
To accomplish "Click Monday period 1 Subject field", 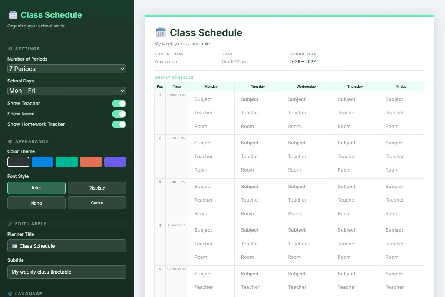I will pos(211,99).
